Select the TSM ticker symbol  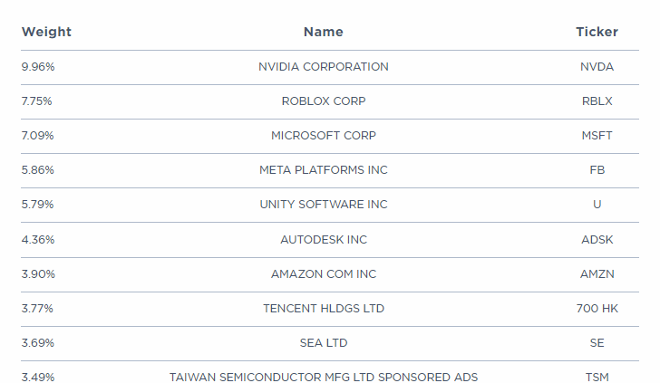(x=597, y=378)
